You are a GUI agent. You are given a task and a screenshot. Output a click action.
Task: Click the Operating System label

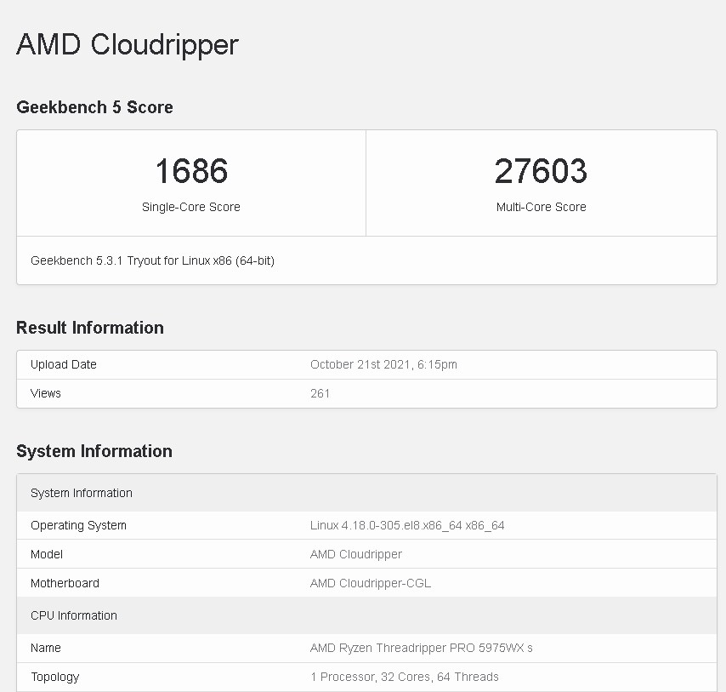pyautogui.click(x=78, y=525)
